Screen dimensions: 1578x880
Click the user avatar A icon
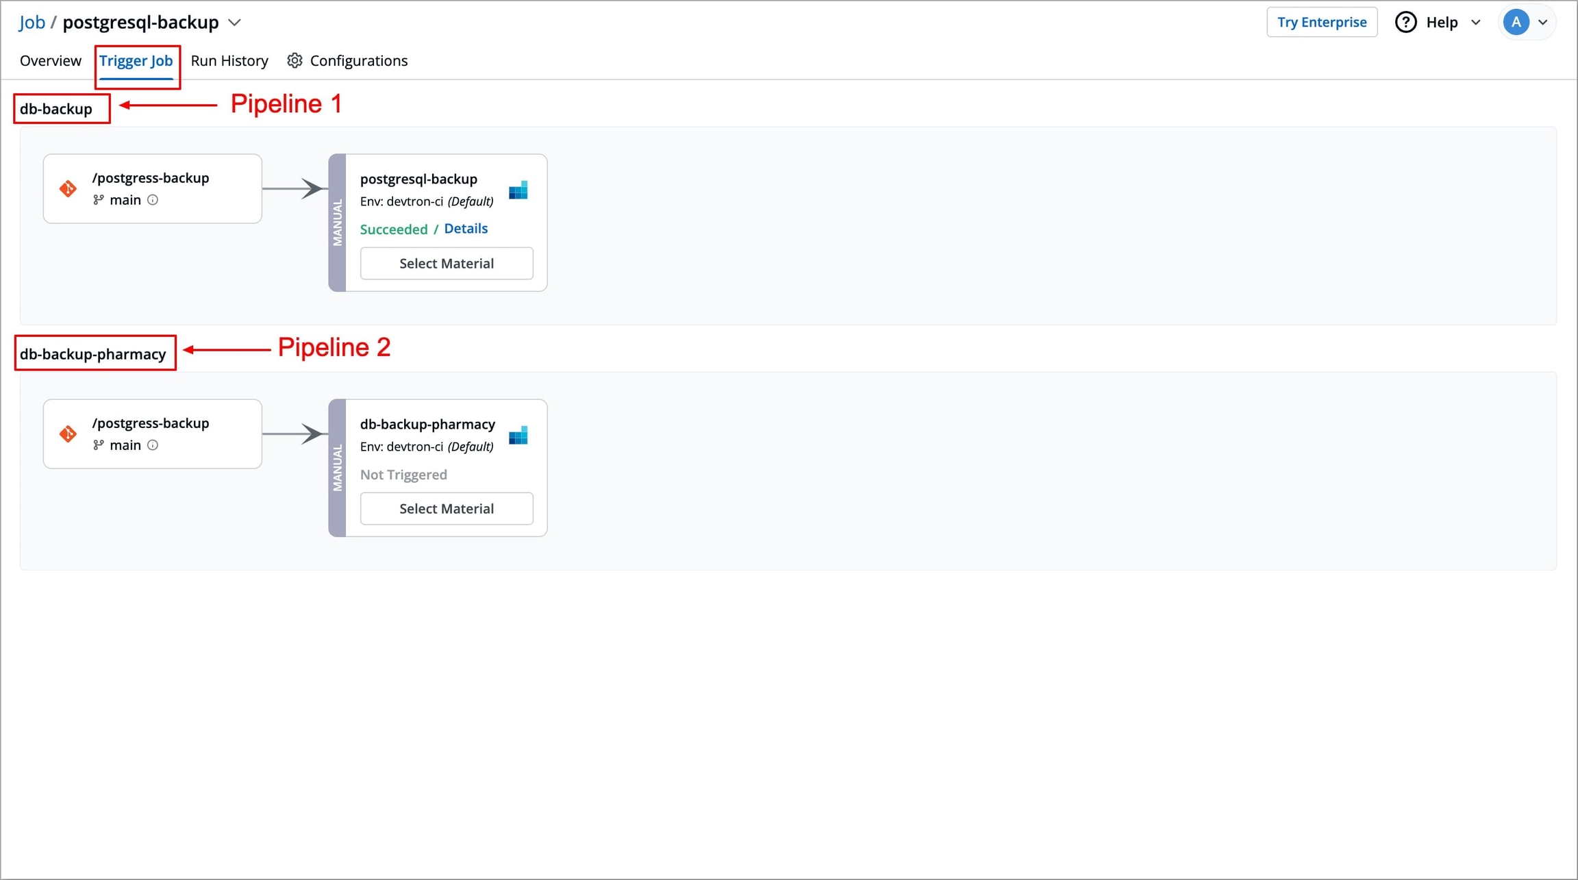coord(1516,23)
